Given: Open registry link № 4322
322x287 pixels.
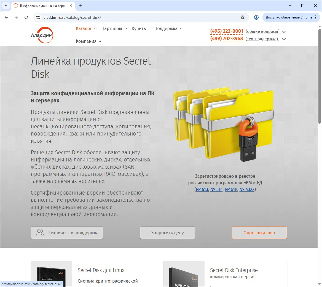Looking at the screenshot, I should pyautogui.click(x=247, y=189).
